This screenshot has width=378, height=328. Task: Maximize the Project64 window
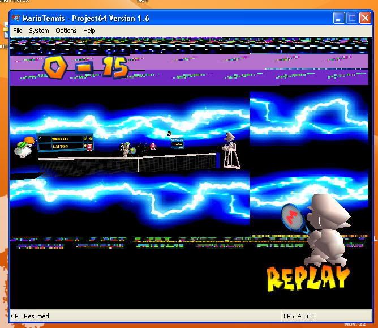click(x=352, y=18)
